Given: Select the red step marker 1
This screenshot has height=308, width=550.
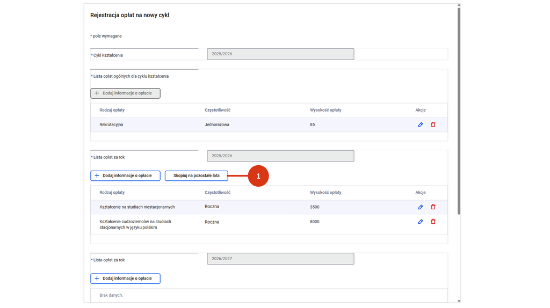Looking at the screenshot, I should 258,176.
